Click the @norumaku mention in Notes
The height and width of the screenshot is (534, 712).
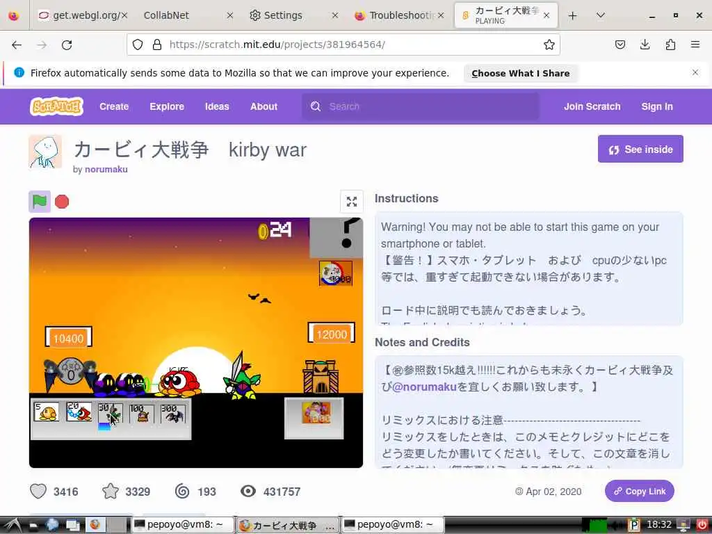(x=423, y=387)
